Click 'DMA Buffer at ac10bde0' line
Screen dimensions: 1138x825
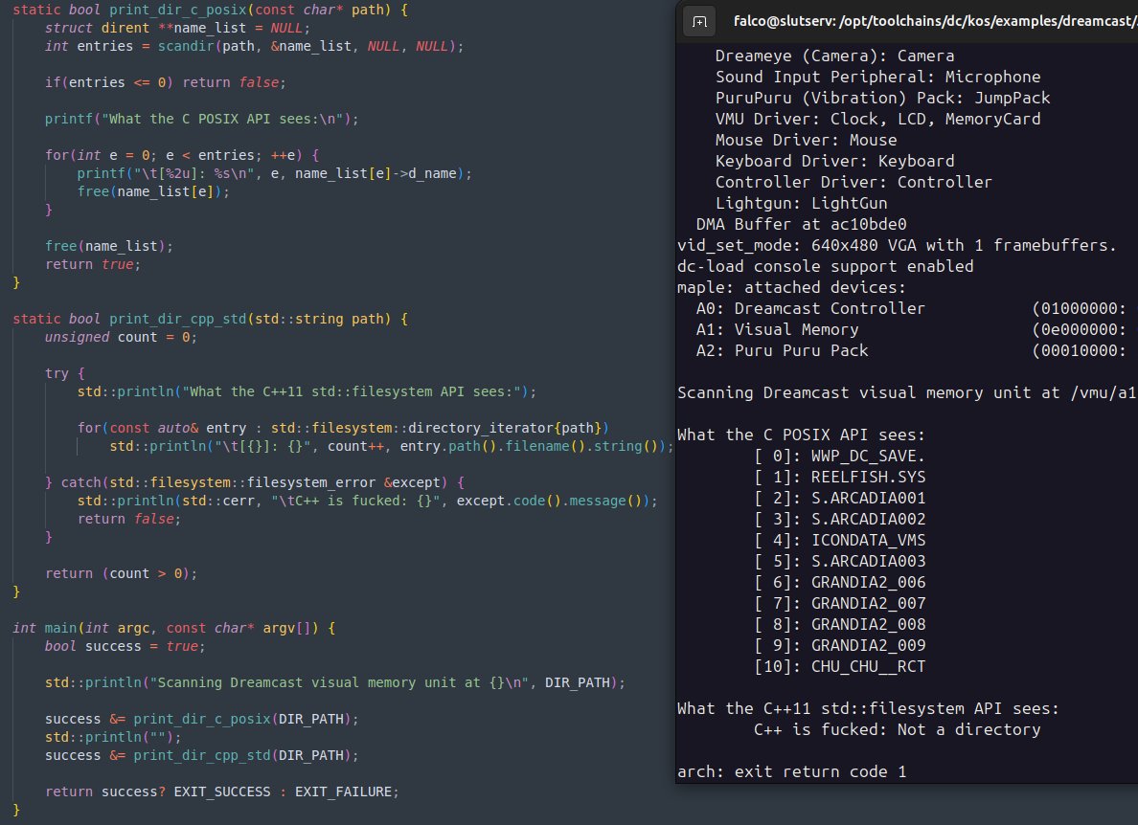(x=801, y=224)
